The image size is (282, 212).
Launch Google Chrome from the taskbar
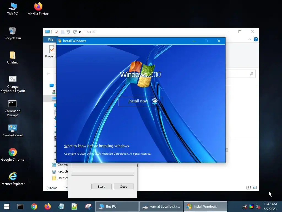click(x=34, y=206)
